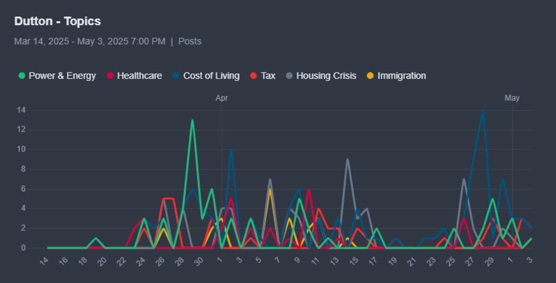The width and height of the screenshot is (556, 283).
Task: Click the x-axis date label 19
Action: [x=393, y=261]
